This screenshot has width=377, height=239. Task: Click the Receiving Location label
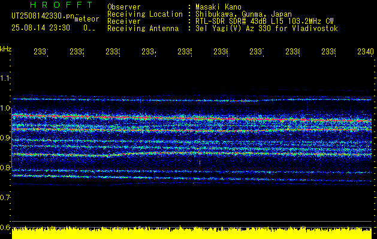(145, 14)
